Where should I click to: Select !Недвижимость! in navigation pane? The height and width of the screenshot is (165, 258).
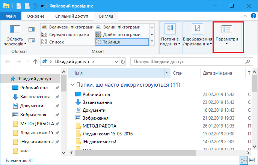click(30, 142)
